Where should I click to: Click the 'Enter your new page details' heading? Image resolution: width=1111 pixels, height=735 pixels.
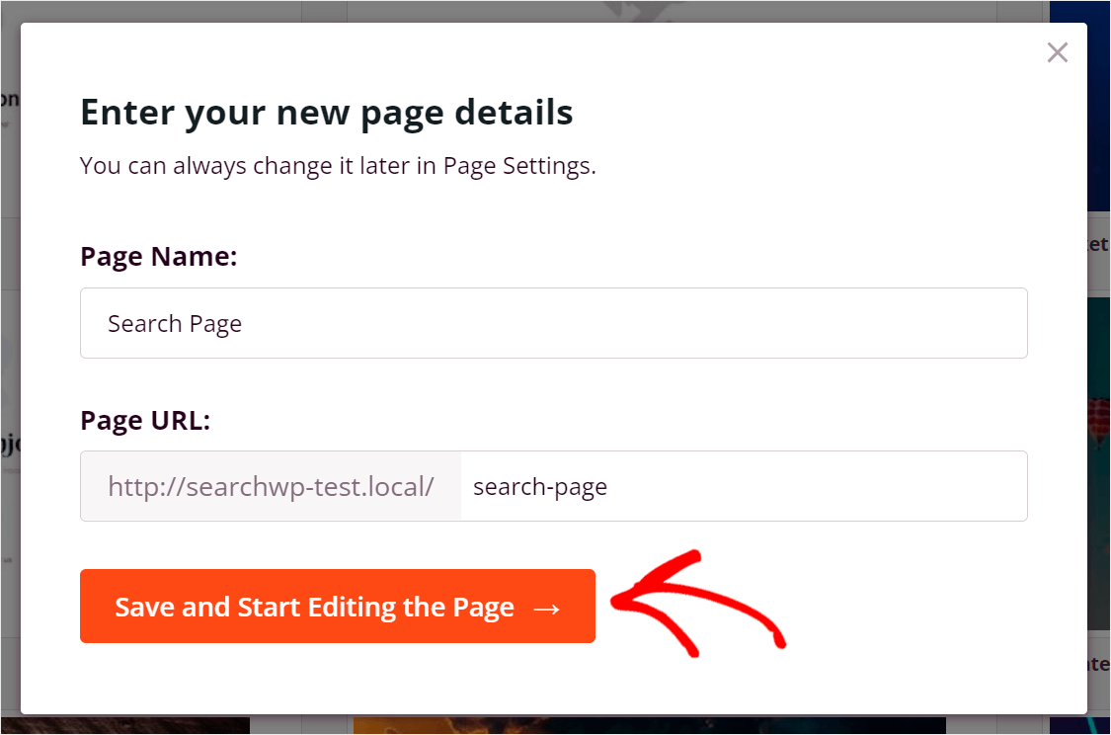point(326,113)
